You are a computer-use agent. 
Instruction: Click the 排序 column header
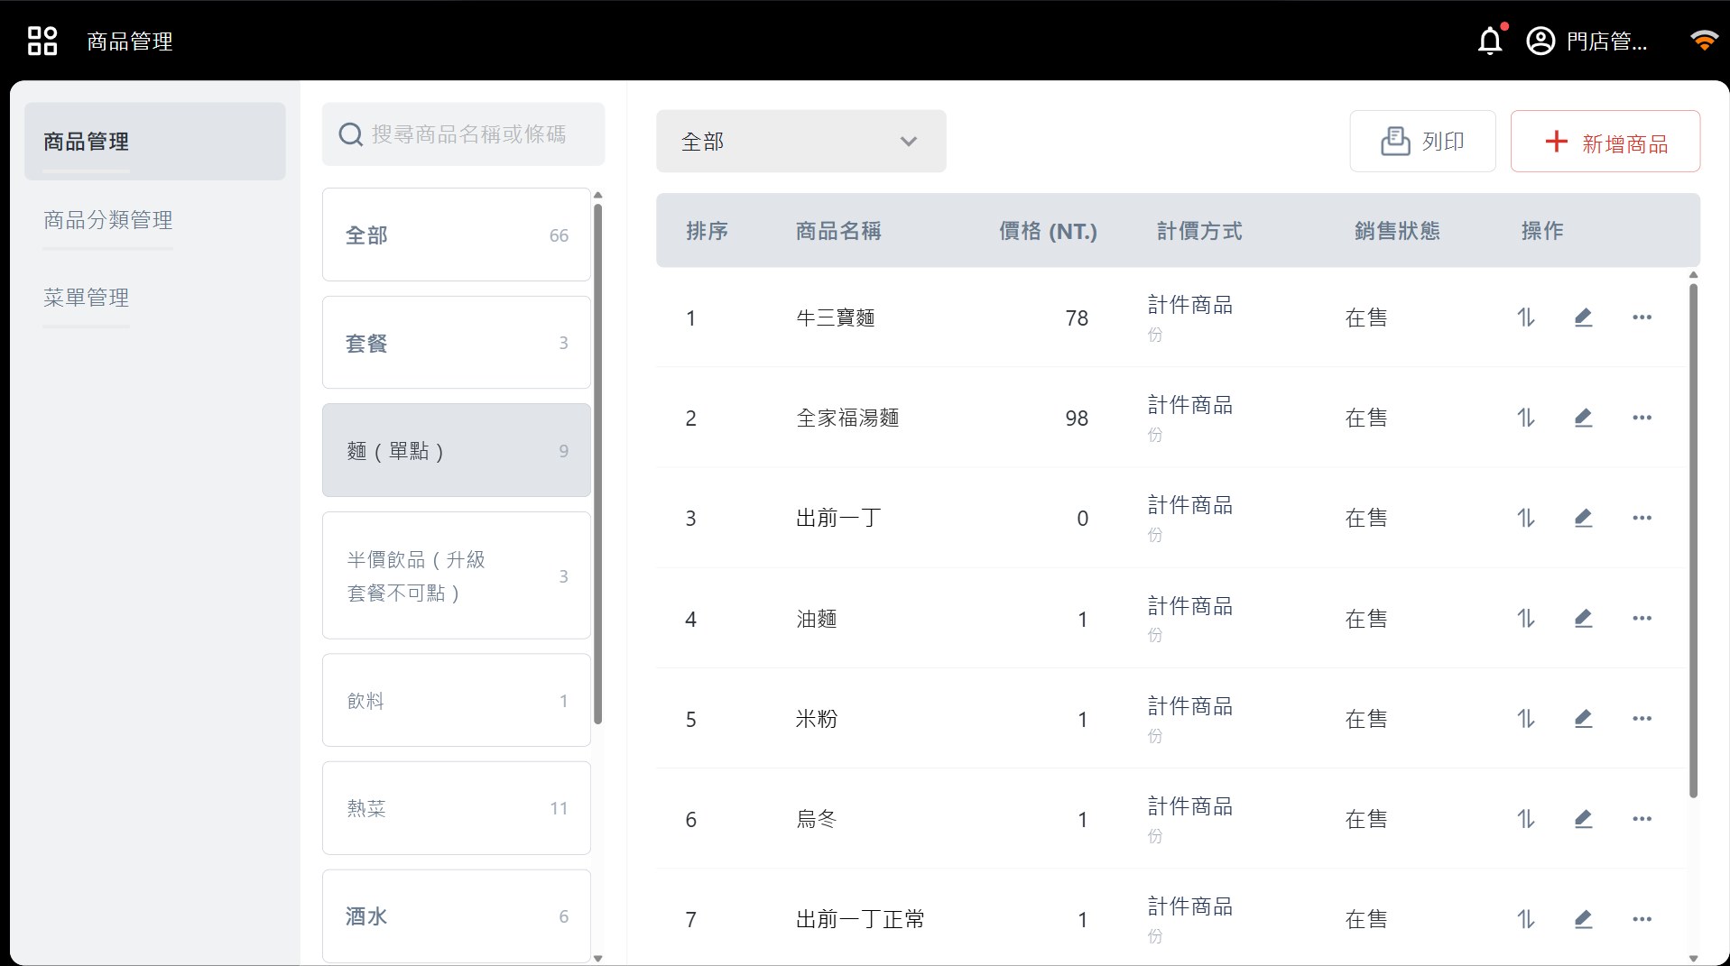707,231
